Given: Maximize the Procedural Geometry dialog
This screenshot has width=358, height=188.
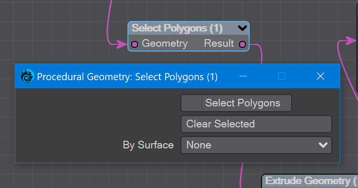Looking at the screenshot, I should pyautogui.click(x=282, y=76).
